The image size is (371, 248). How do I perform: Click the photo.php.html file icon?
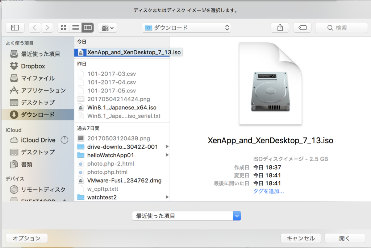tap(81, 172)
